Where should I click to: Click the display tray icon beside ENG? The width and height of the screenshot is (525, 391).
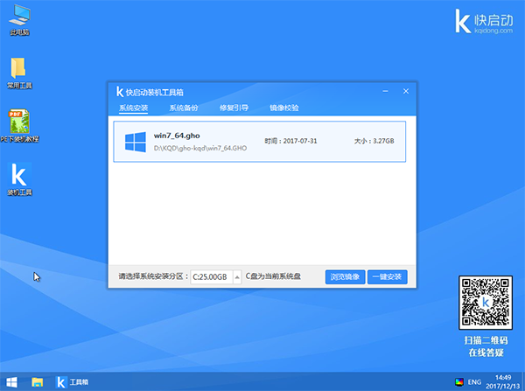[x=458, y=382]
